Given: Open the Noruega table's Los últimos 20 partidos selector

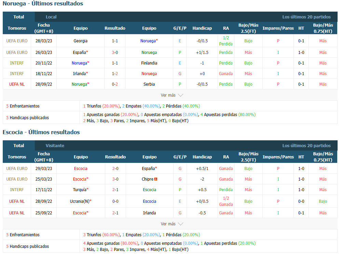Looking at the screenshot, I should (x=306, y=17).
